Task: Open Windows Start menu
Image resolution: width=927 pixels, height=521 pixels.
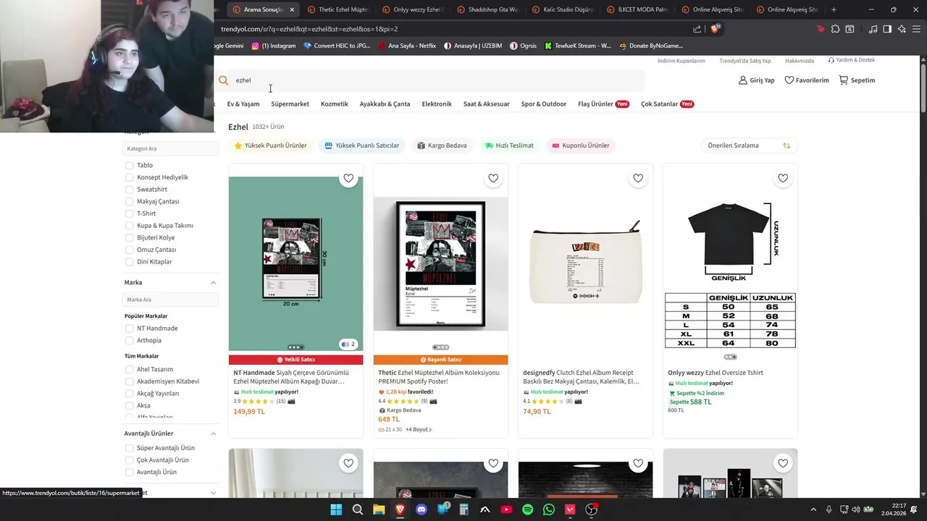Action: click(336, 509)
